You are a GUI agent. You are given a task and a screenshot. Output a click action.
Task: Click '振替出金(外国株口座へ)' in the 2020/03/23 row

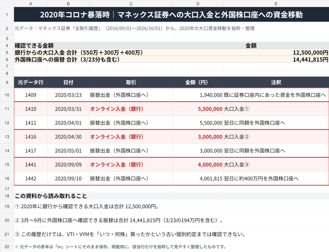pos(131,95)
